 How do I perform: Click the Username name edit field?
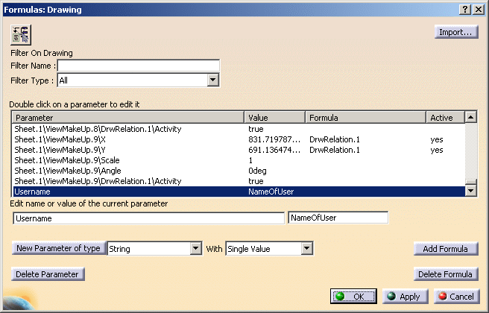149,218
